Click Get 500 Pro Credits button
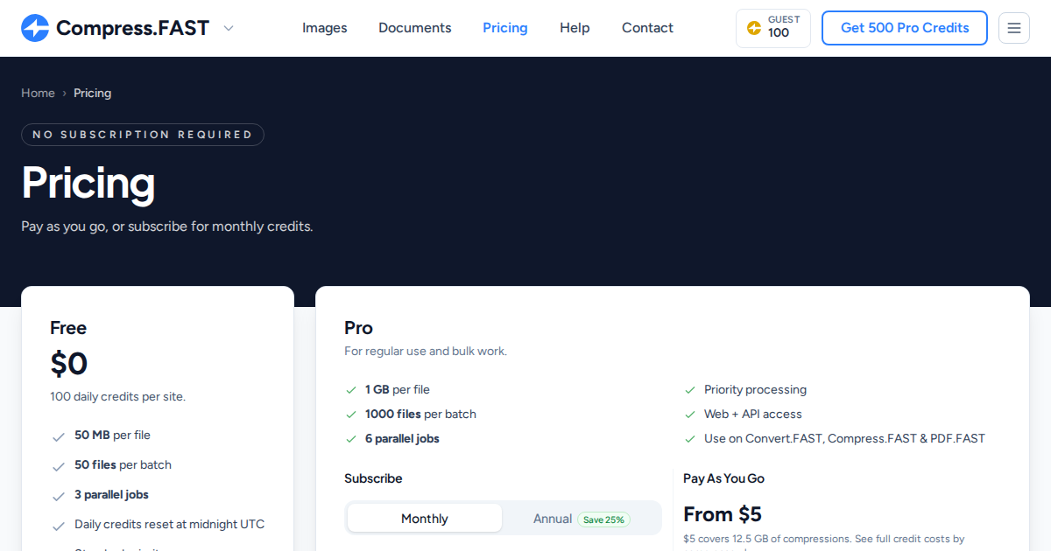Image resolution: width=1051 pixels, height=551 pixels. 905,28
